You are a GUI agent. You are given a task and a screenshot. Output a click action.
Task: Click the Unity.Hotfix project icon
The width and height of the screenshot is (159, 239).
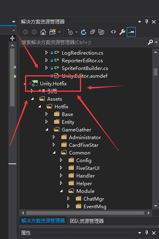pos(35,83)
